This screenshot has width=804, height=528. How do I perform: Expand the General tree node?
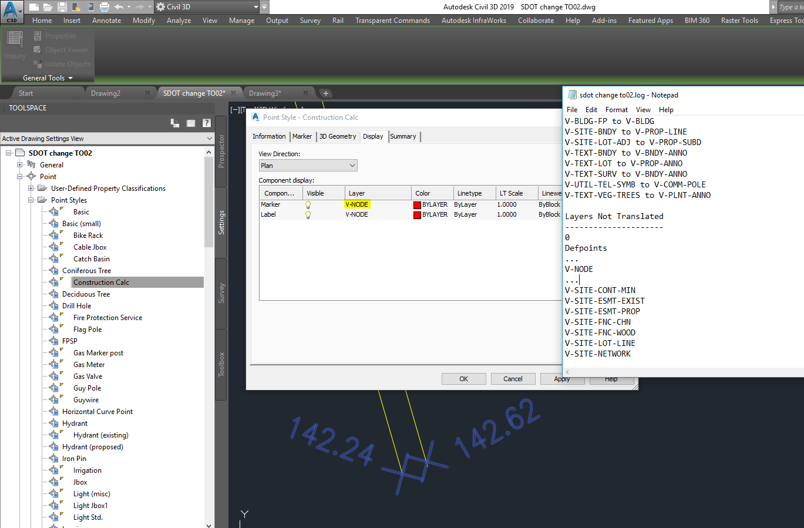(20, 165)
